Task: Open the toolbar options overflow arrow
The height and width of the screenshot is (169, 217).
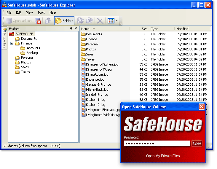Action: pos(121,24)
